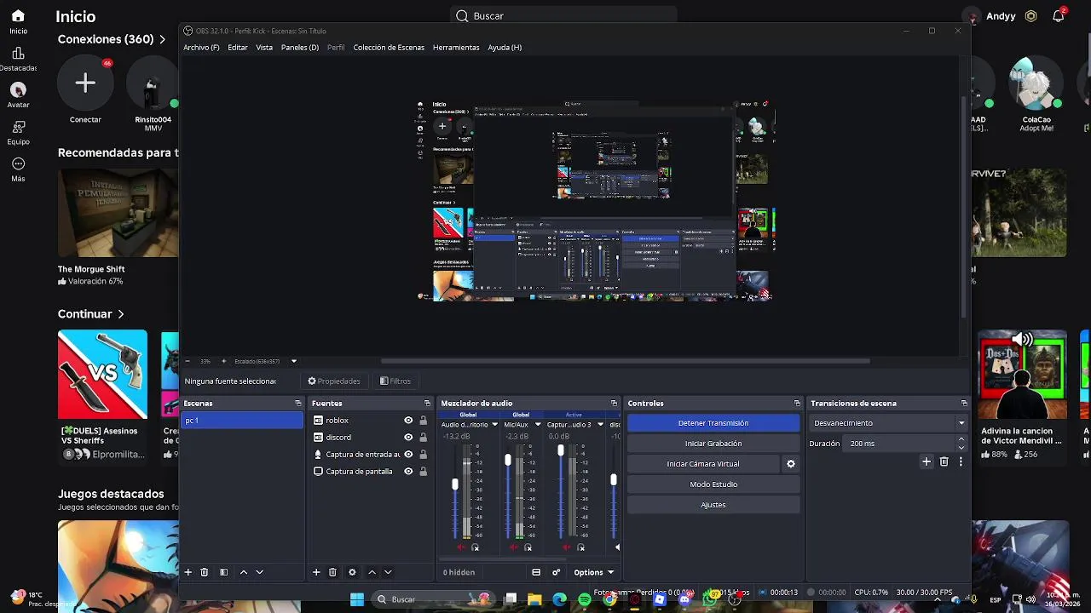Move source up in Fuentes panel
This screenshot has width=1091, height=613.
pyautogui.click(x=372, y=572)
